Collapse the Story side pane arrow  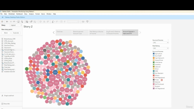coord(21,25)
